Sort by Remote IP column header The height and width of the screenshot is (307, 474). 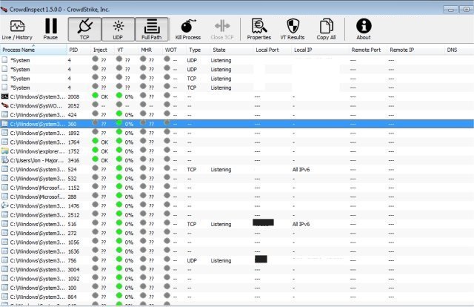(x=416, y=50)
